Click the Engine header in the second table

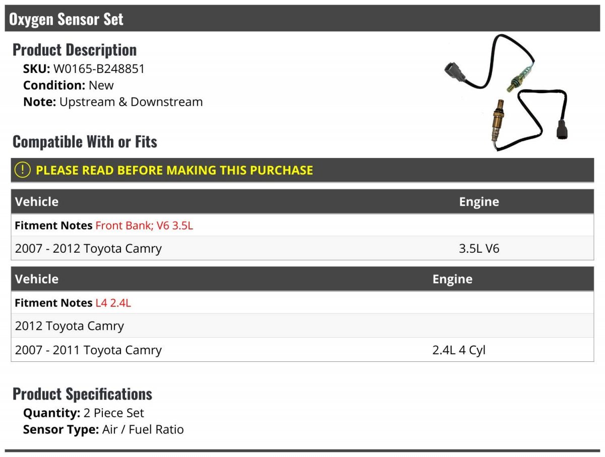pyautogui.click(x=452, y=279)
